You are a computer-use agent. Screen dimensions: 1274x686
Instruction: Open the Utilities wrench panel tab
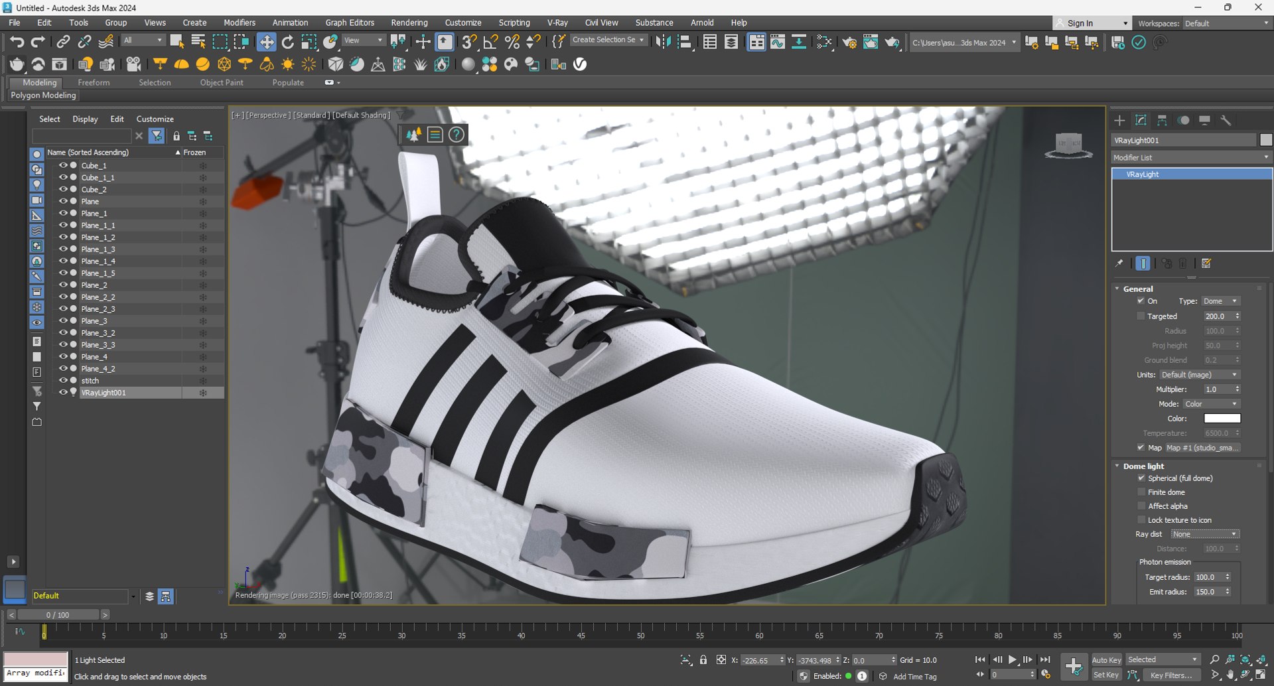(1226, 120)
